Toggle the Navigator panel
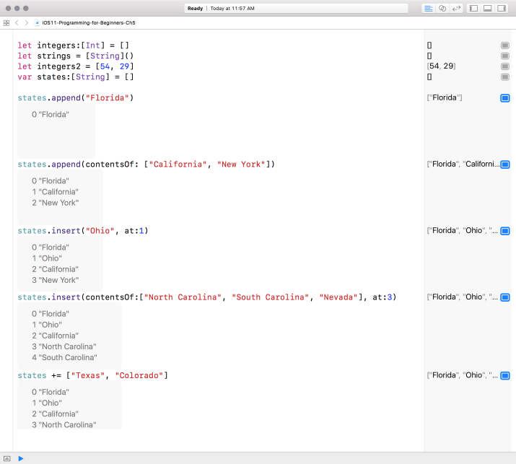Image resolution: width=516 pixels, height=464 pixels. 474,8
